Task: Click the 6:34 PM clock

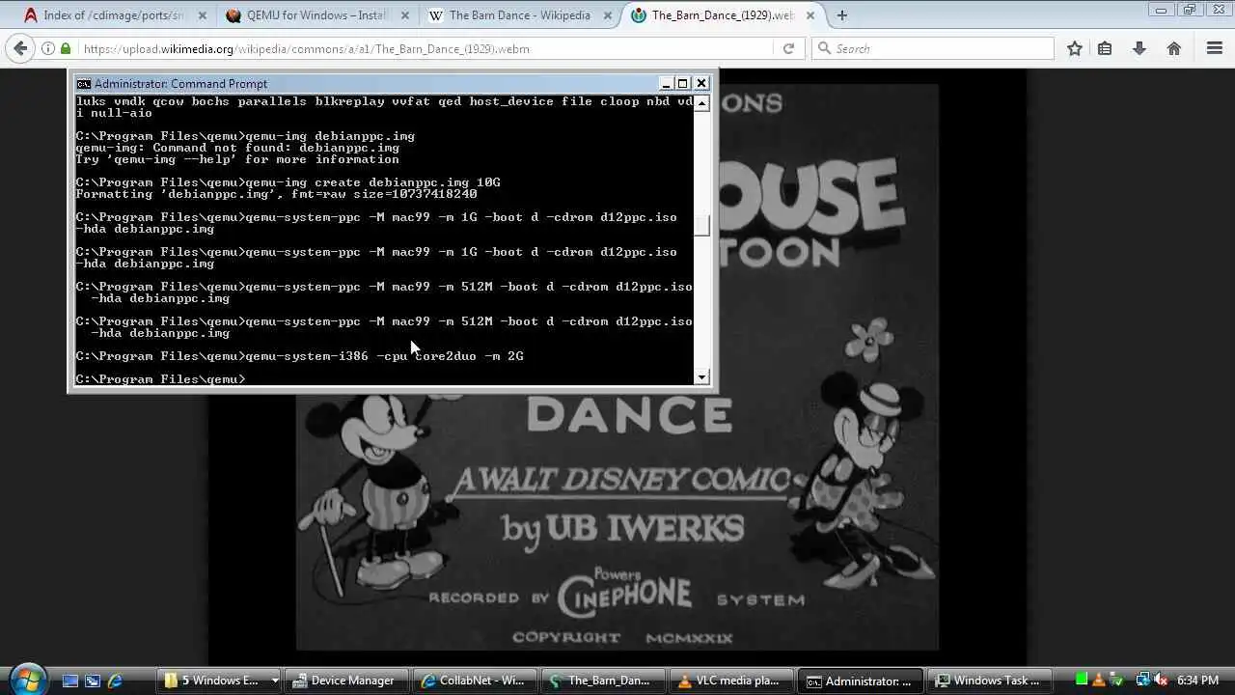Action: [x=1197, y=681]
